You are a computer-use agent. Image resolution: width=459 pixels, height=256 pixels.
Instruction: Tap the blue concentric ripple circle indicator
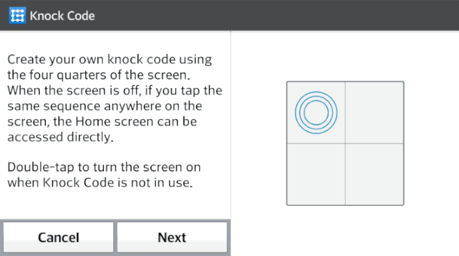(316, 113)
